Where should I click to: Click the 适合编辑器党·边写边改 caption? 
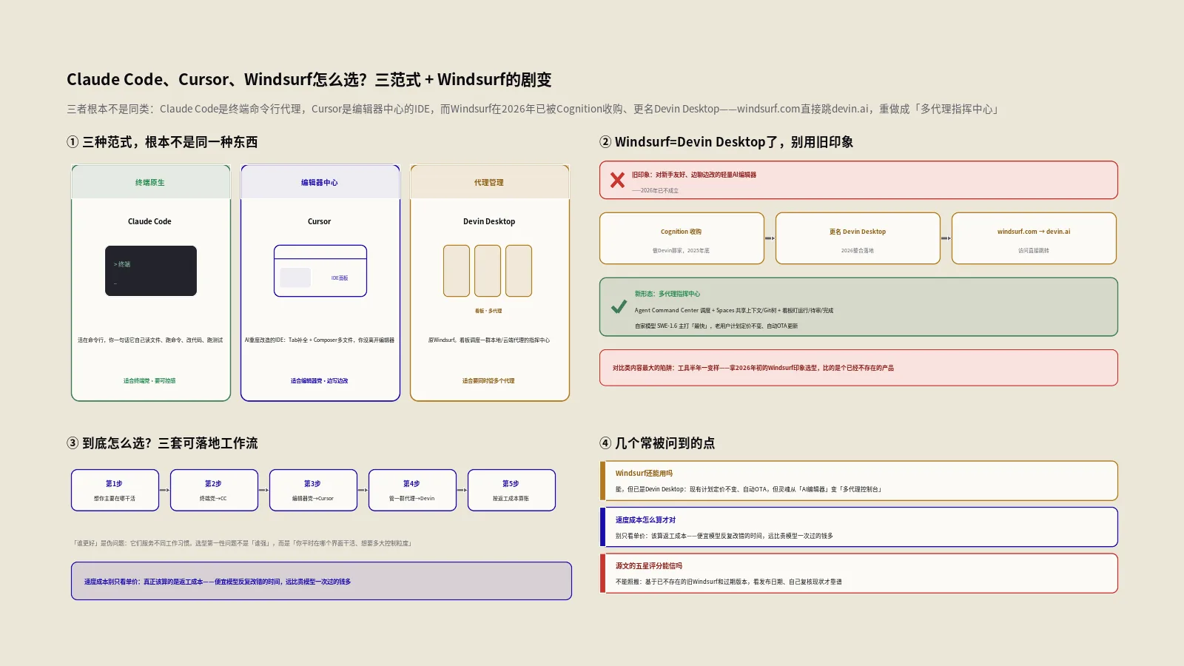(320, 381)
